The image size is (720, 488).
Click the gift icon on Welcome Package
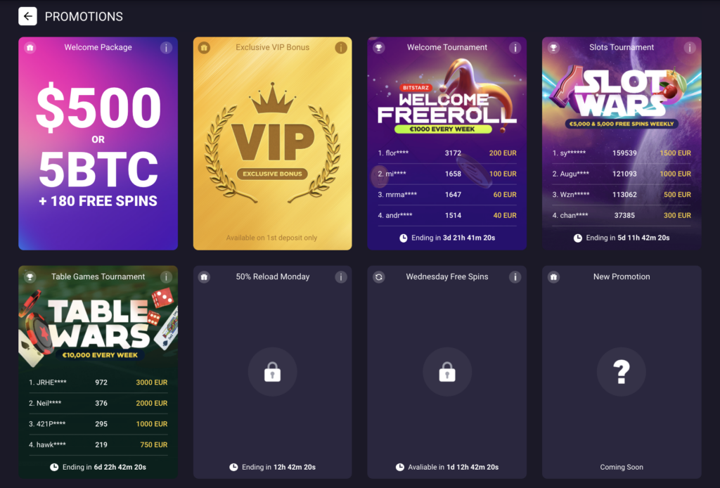pyautogui.click(x=30, y=48)
